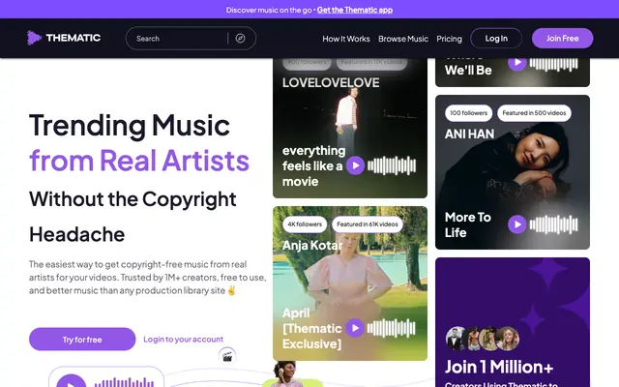Click the ANI HAN artist name
619x387 pixels.
(x=469, y=134)
